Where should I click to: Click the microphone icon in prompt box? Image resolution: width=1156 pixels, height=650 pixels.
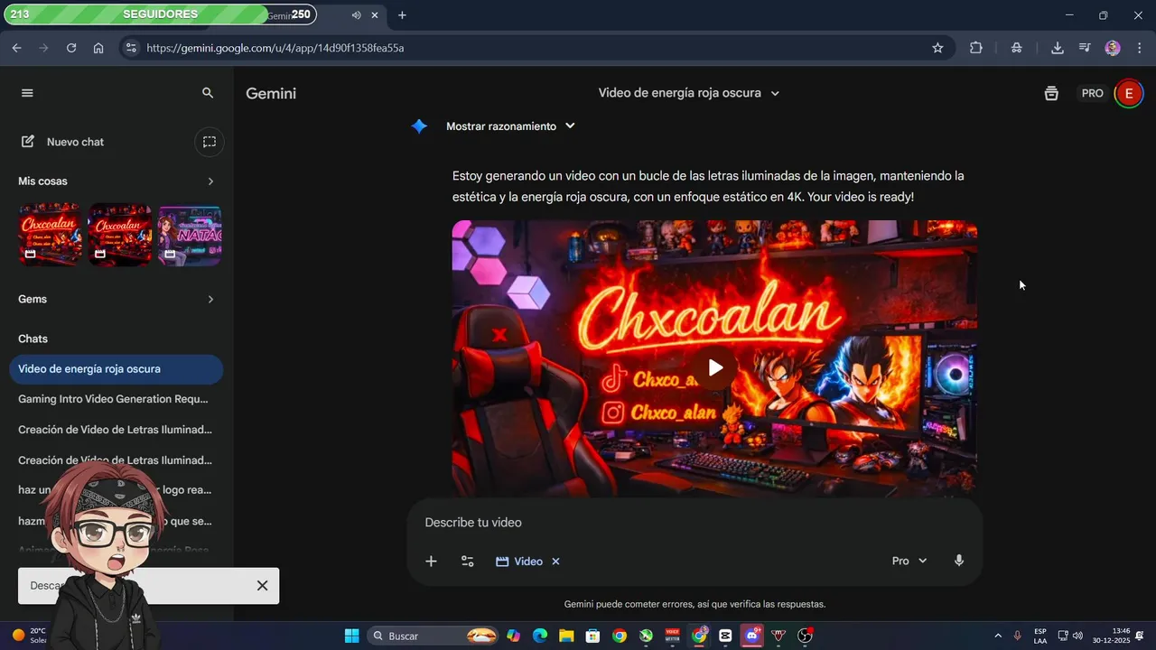(959, 561)
